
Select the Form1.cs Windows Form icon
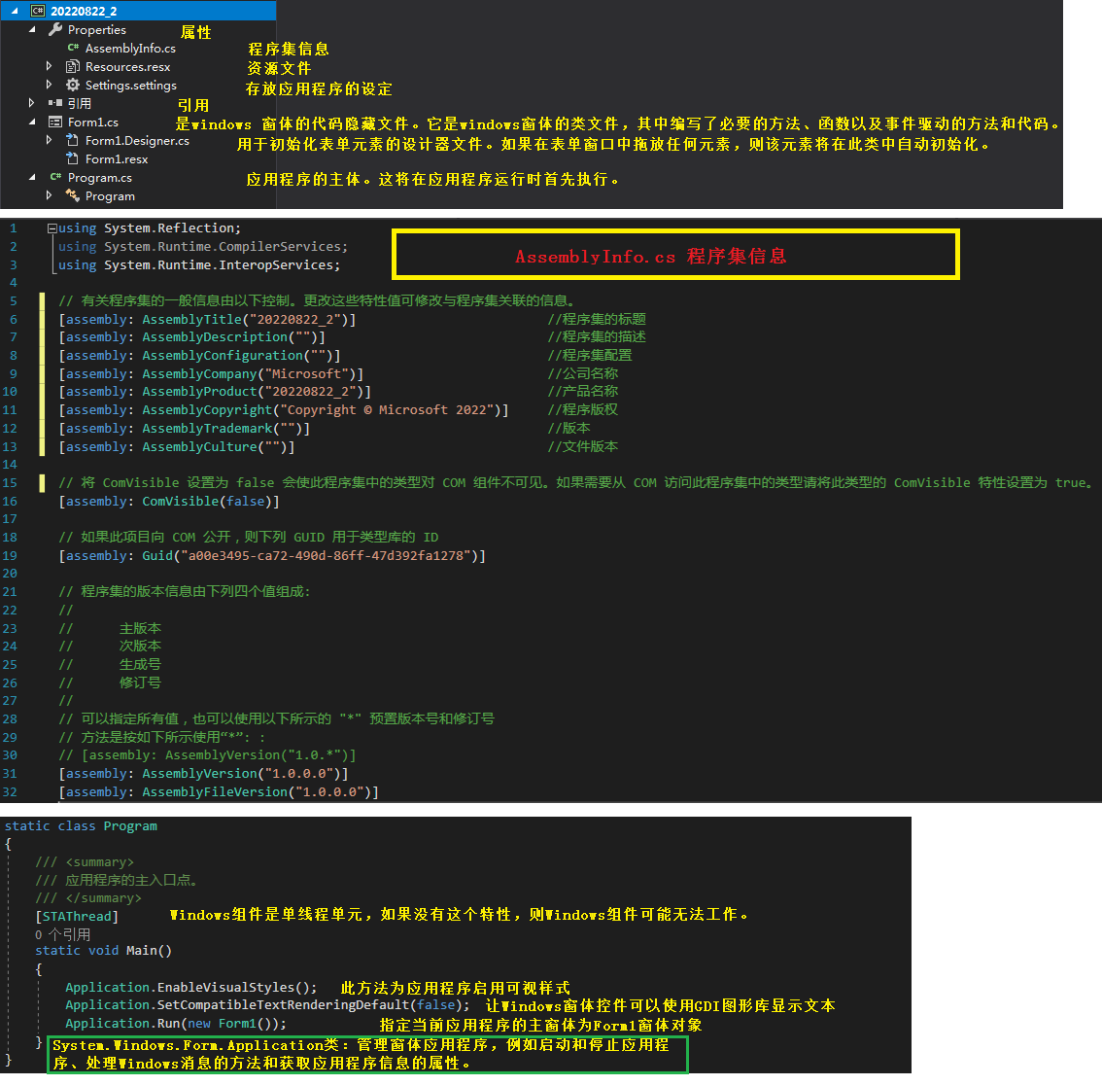pos(55,122)
